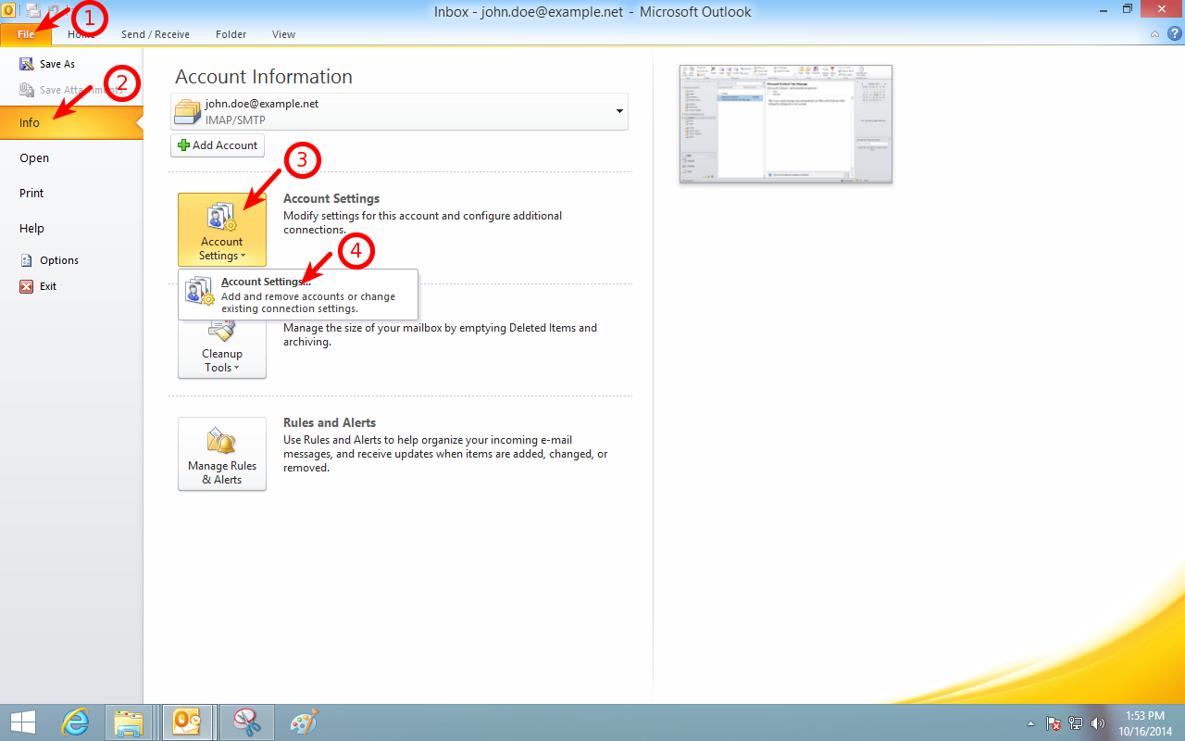The image size is (1185, 741).
Task: Click the Outlook taskbar icon
Action: click(188, 722)
